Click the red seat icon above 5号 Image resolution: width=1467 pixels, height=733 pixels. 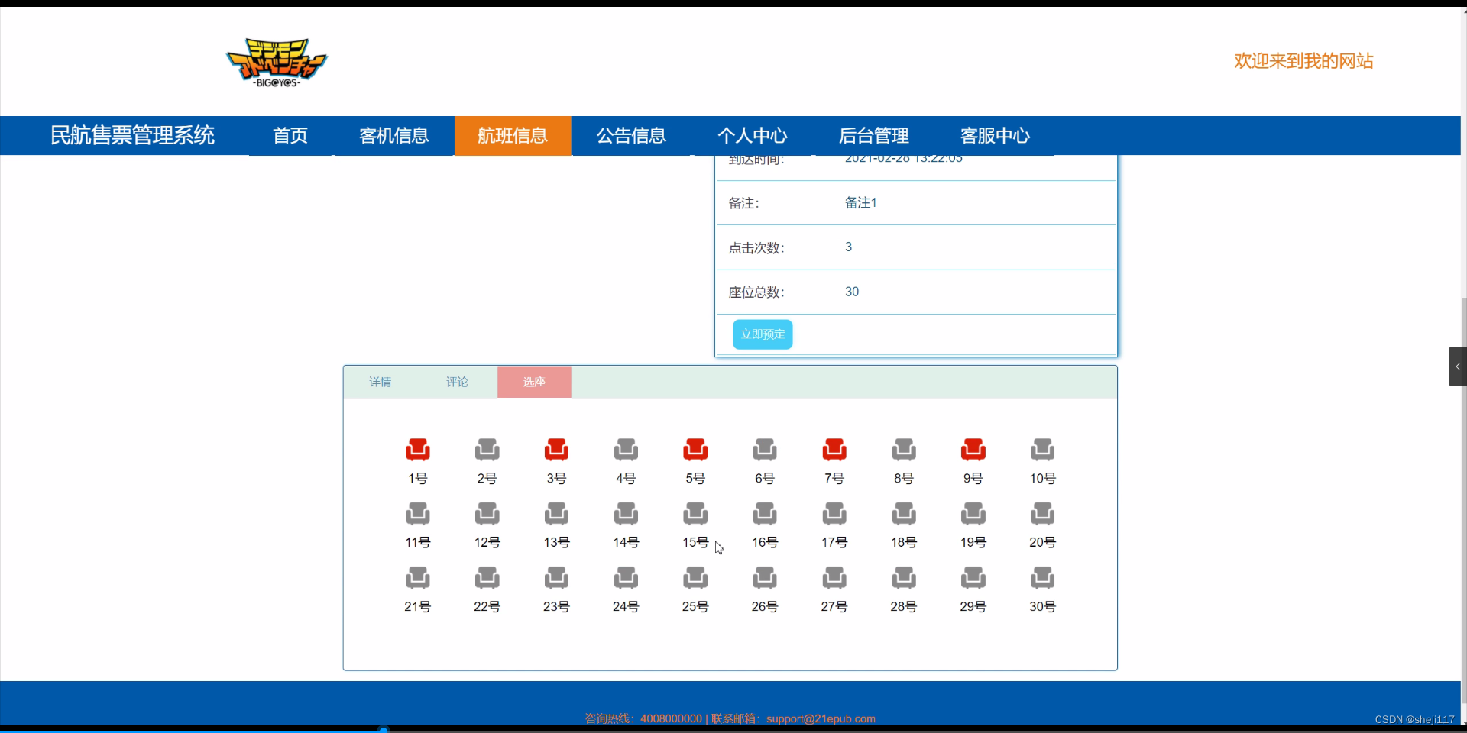click(x=695, y=450)
